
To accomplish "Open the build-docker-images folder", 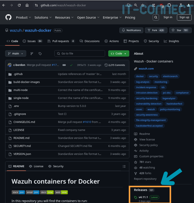I will (27, 82).
